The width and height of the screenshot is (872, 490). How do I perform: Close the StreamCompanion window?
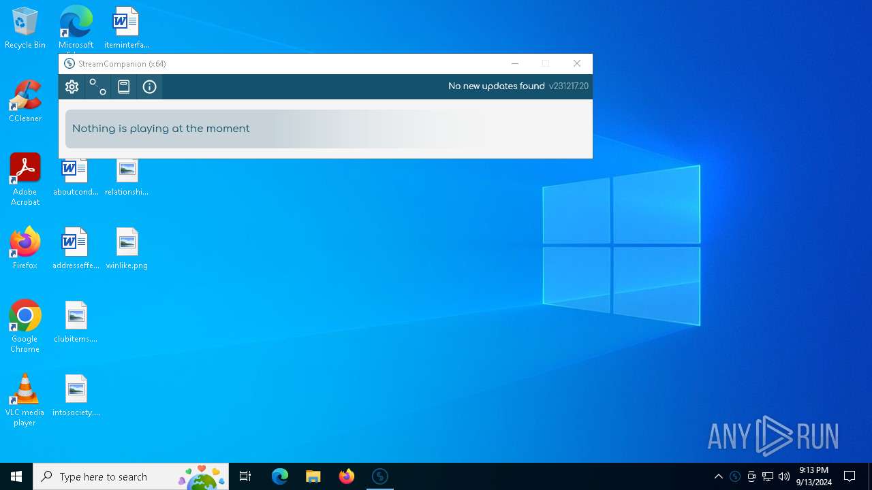(x=577, y=63)
